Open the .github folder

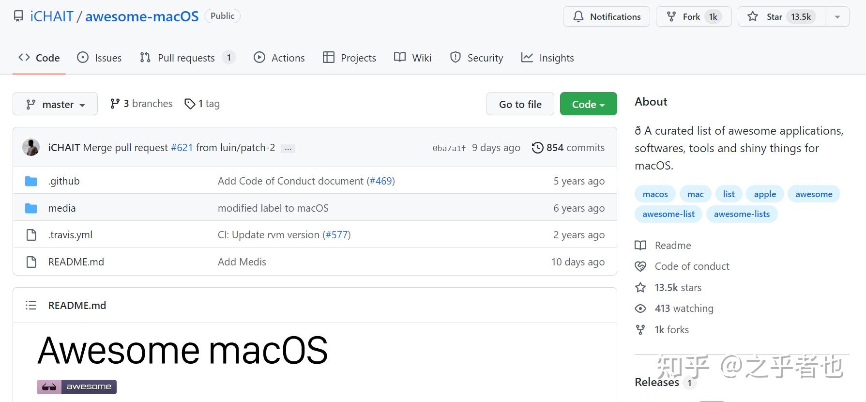tap(64, 181)
